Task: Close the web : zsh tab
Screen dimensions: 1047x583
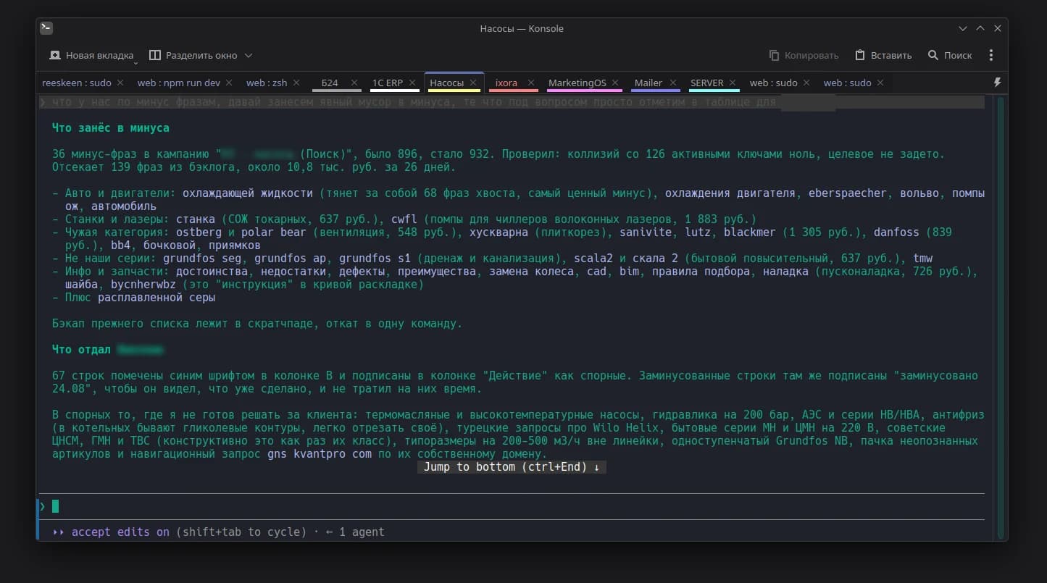Action: (x=296, y=83)
